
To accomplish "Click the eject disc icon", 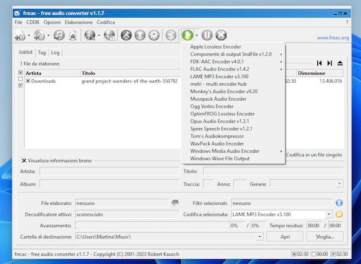I will [340, 63].
